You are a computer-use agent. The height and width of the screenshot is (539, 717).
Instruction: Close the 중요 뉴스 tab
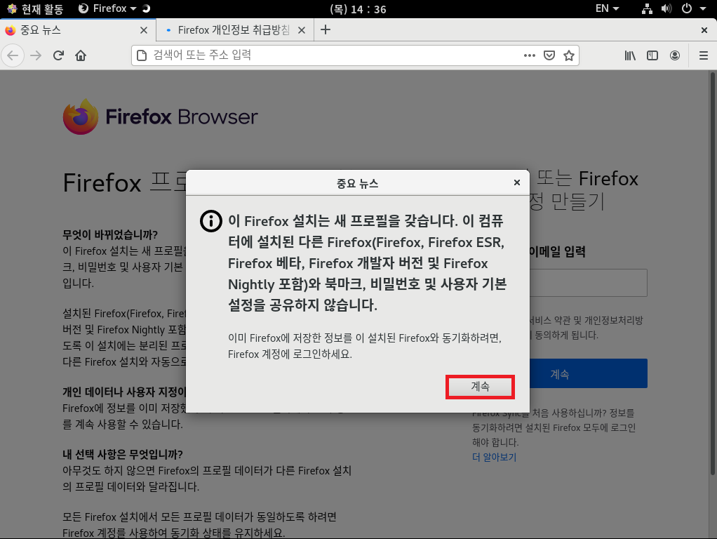(144, 30)
